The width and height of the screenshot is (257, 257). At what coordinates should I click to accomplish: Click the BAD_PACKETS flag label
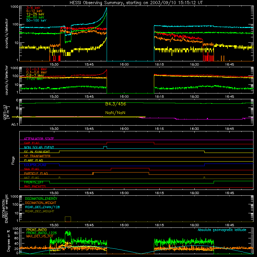click(35, 186)
